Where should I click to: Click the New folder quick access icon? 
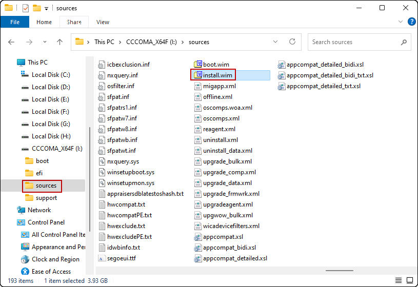tap(37, 8)
